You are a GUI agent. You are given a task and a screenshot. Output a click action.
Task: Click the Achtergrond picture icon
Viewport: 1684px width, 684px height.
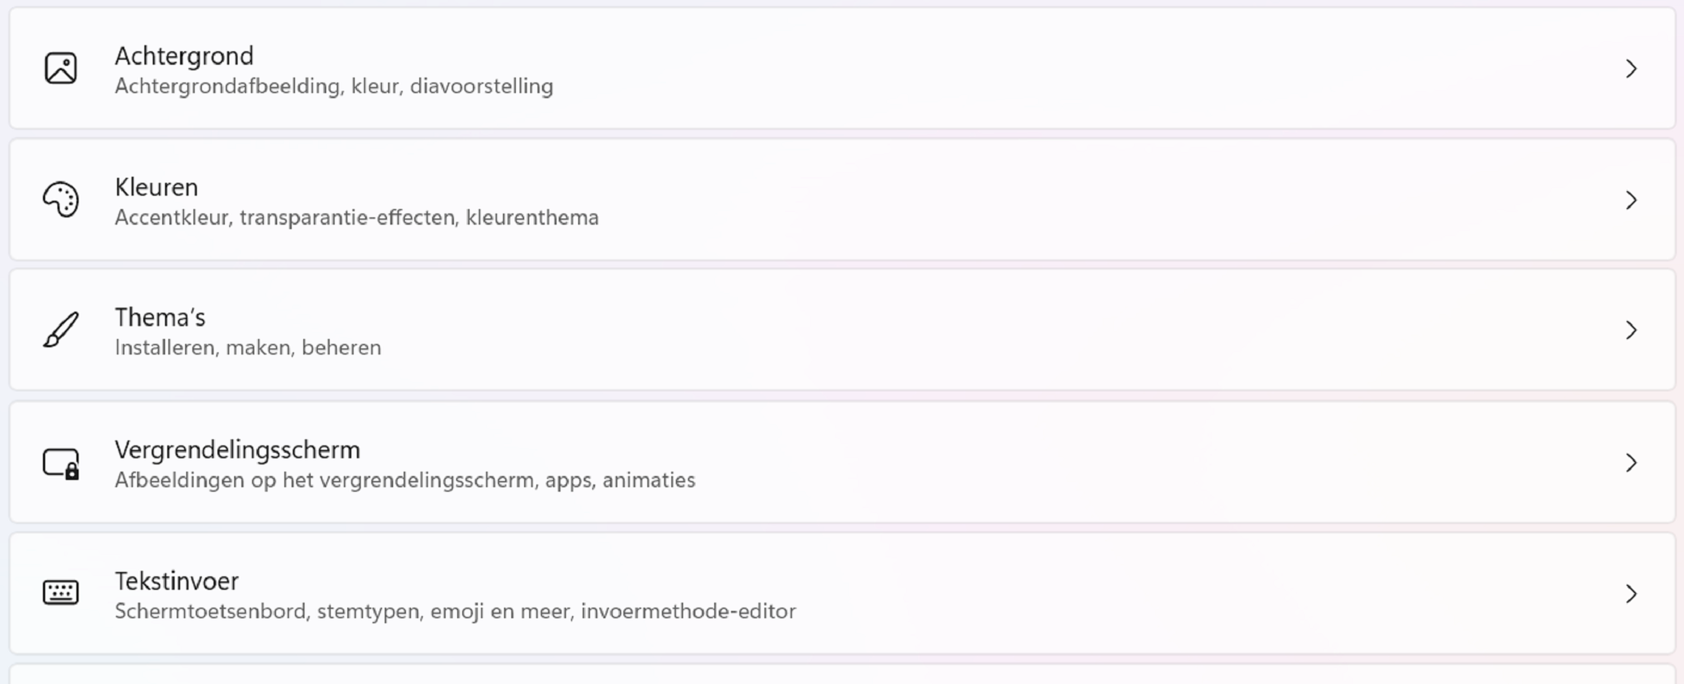pyautogui.click(x=61, y=69)
